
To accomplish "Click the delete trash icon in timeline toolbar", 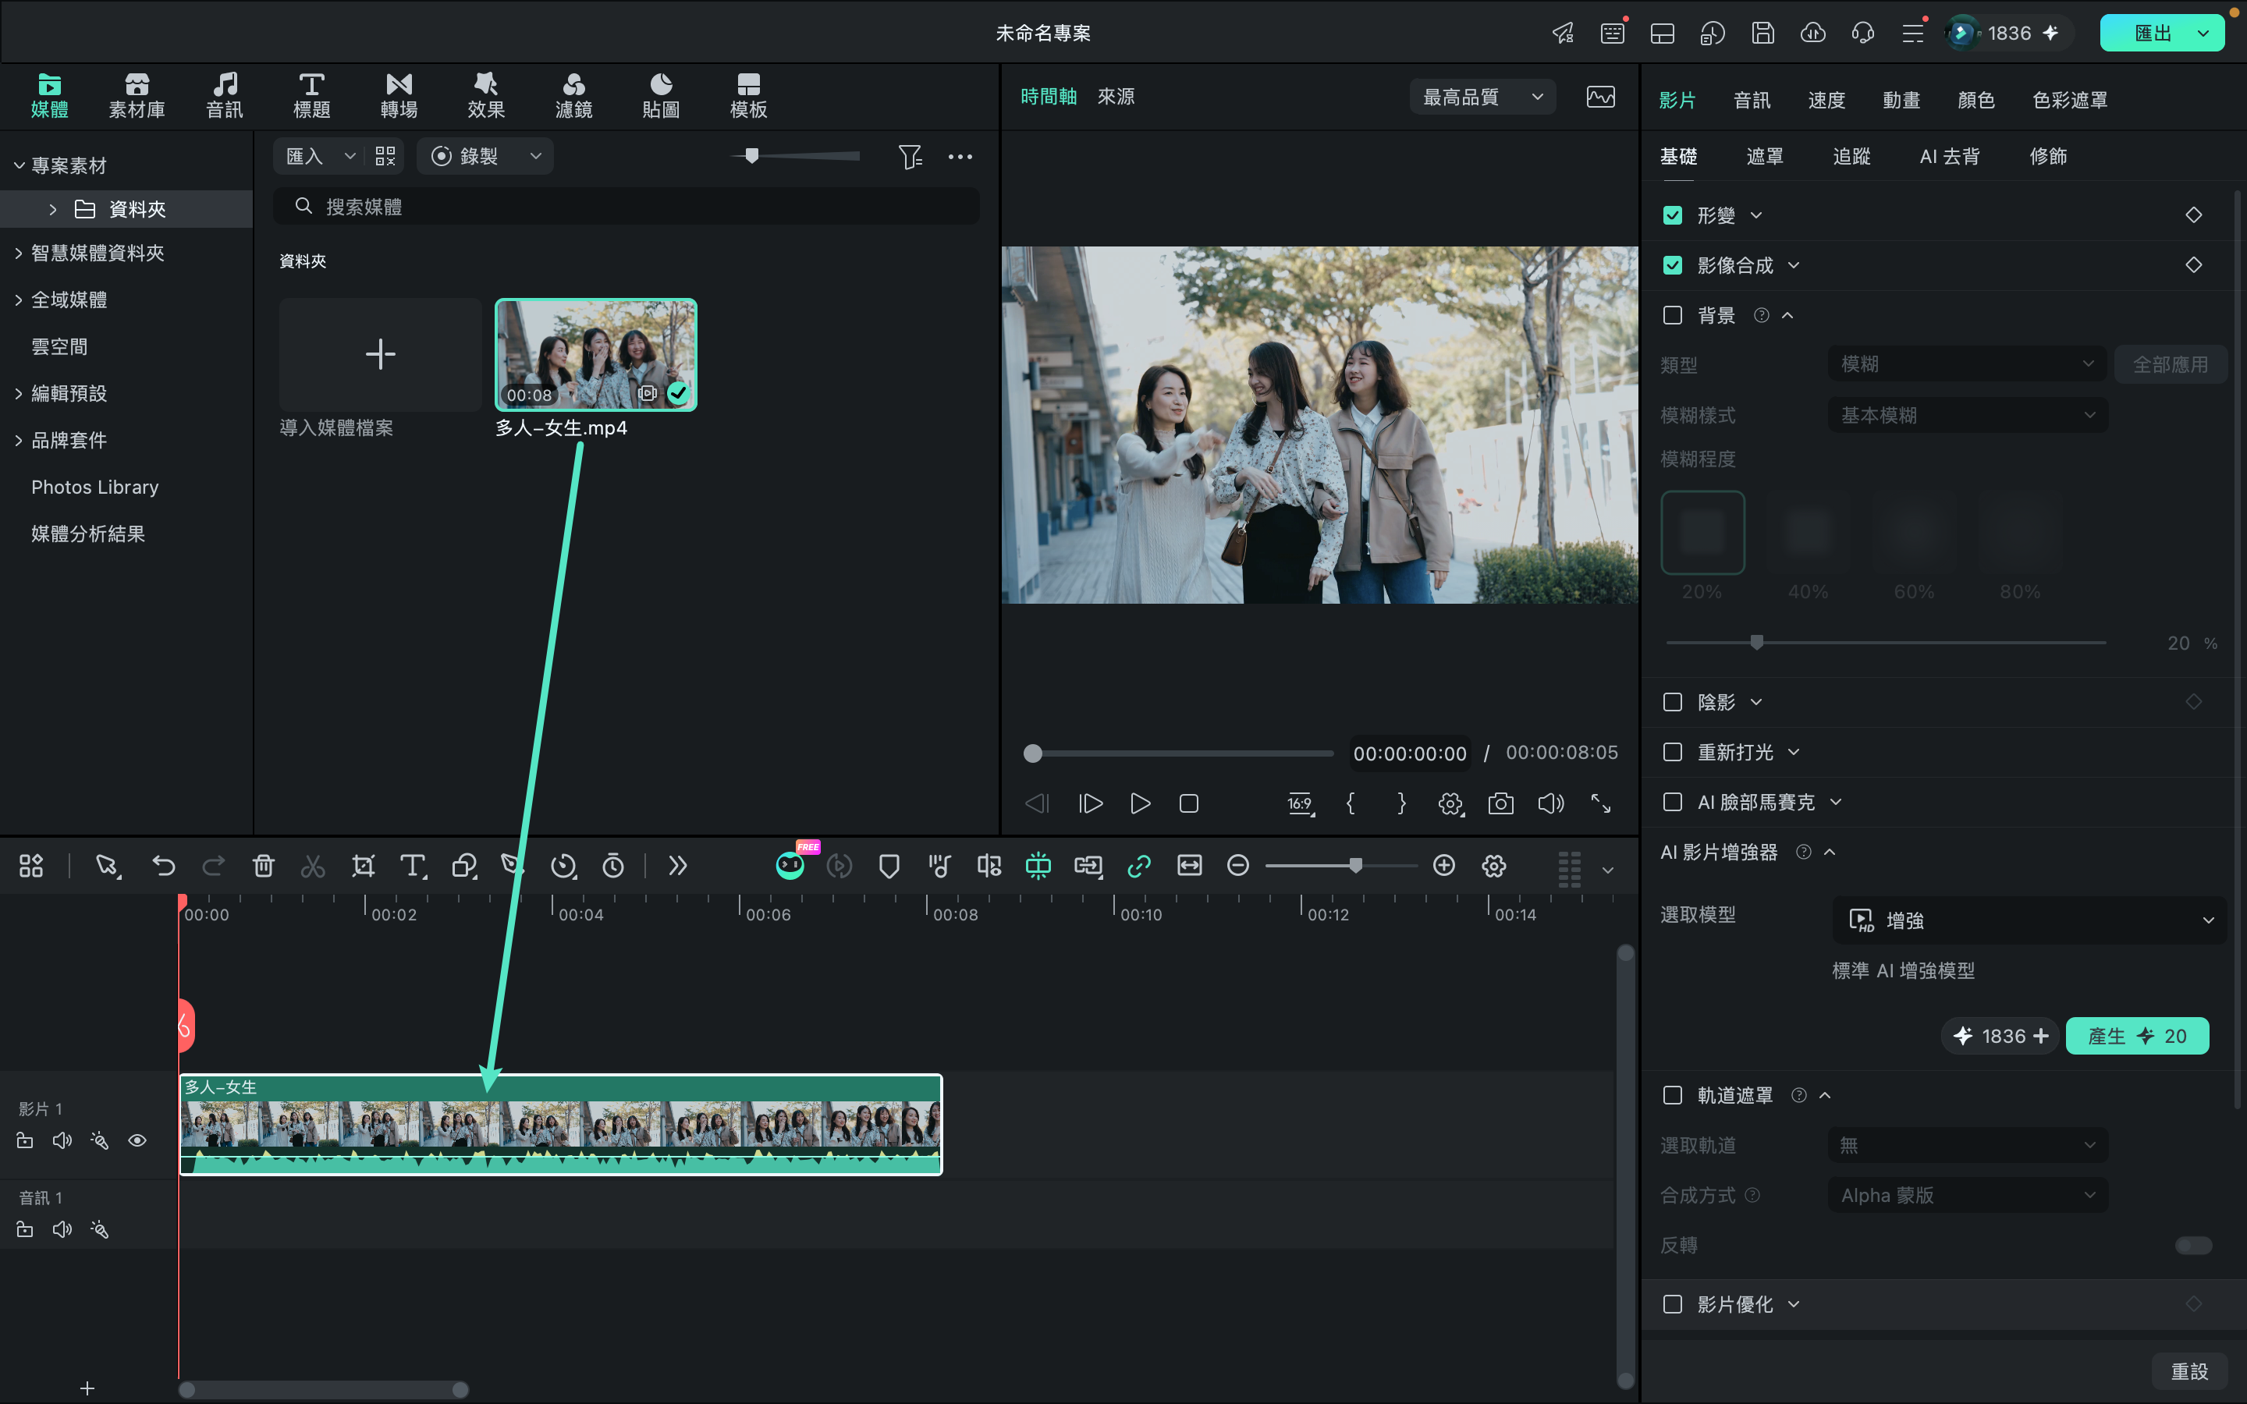I will point(264,866).
